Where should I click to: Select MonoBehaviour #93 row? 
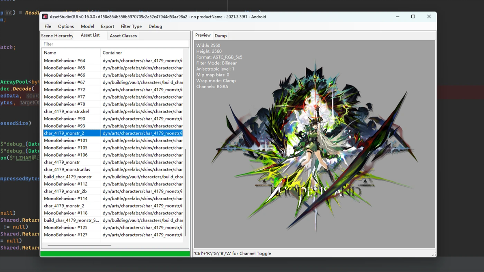[x=112, y=126]
